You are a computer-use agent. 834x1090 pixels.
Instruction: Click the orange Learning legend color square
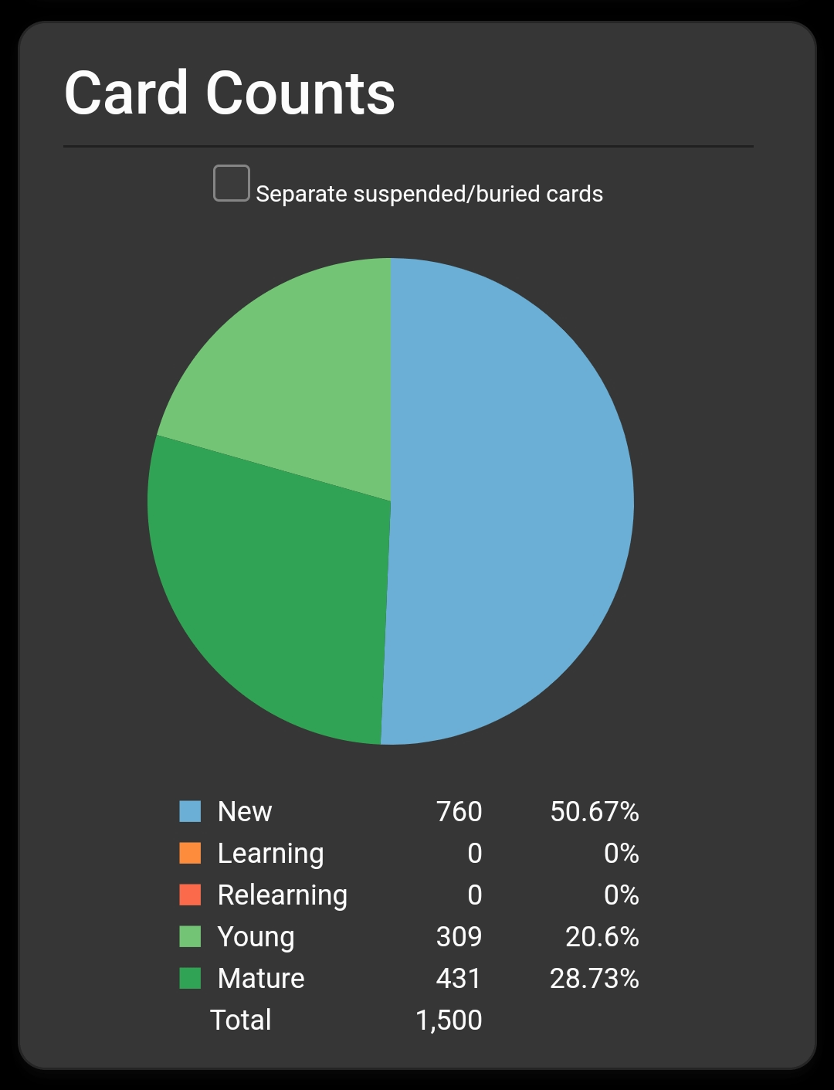190,853
